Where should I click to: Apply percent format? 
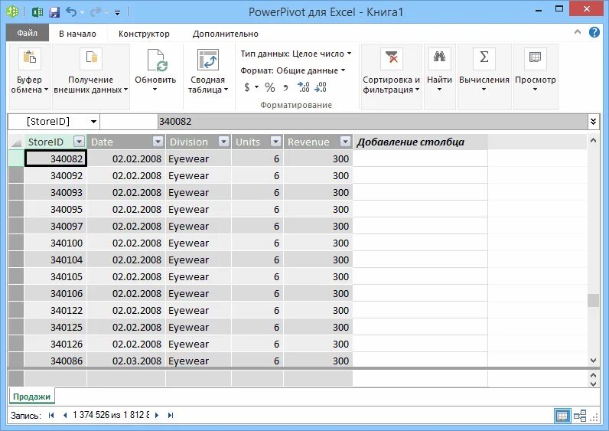pos(270,87)
